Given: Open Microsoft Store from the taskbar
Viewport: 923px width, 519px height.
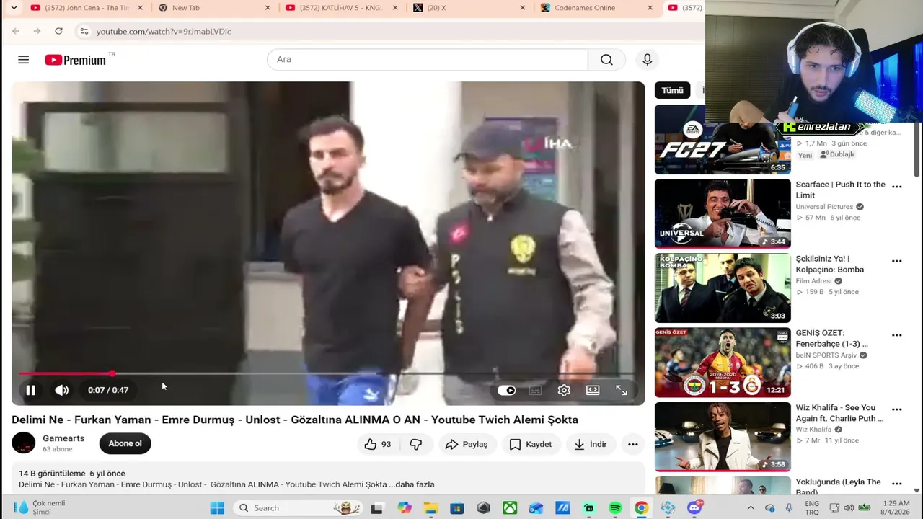Looking at the screenshot, I should point(457,508).
